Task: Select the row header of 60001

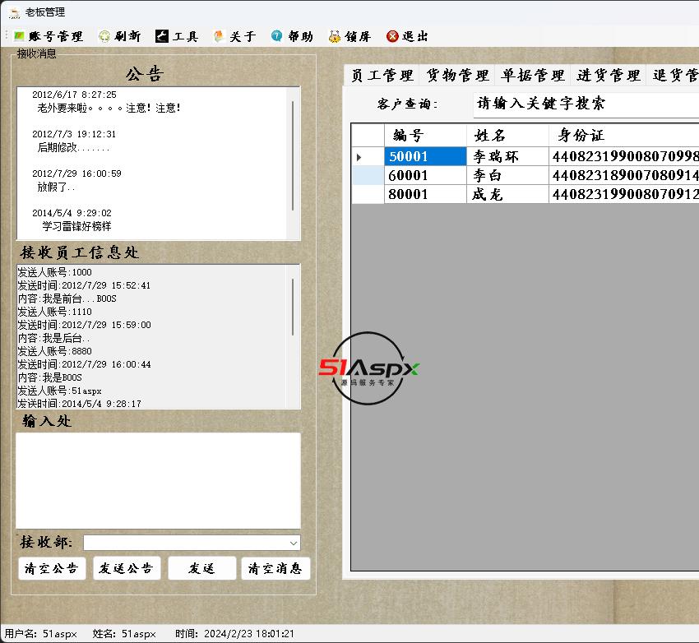Action: point(368,176)
